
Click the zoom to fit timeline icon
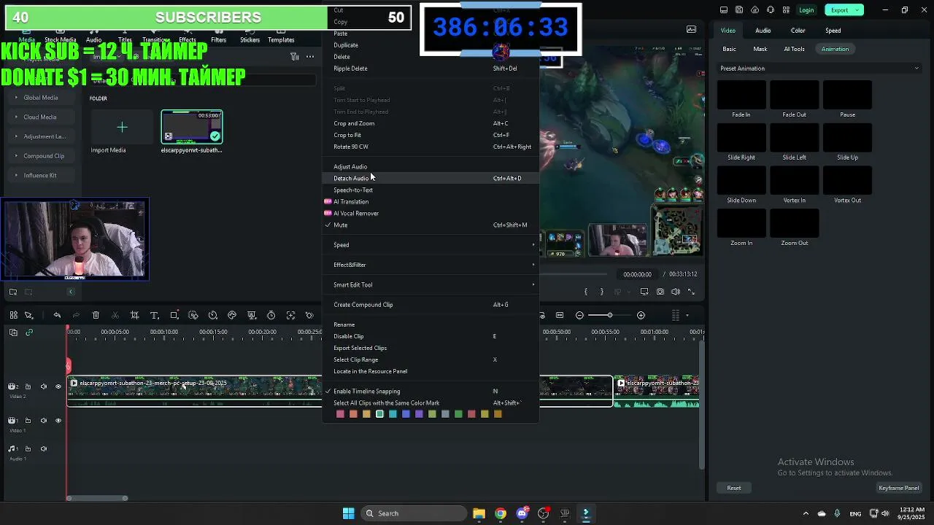tap(560, 315)
